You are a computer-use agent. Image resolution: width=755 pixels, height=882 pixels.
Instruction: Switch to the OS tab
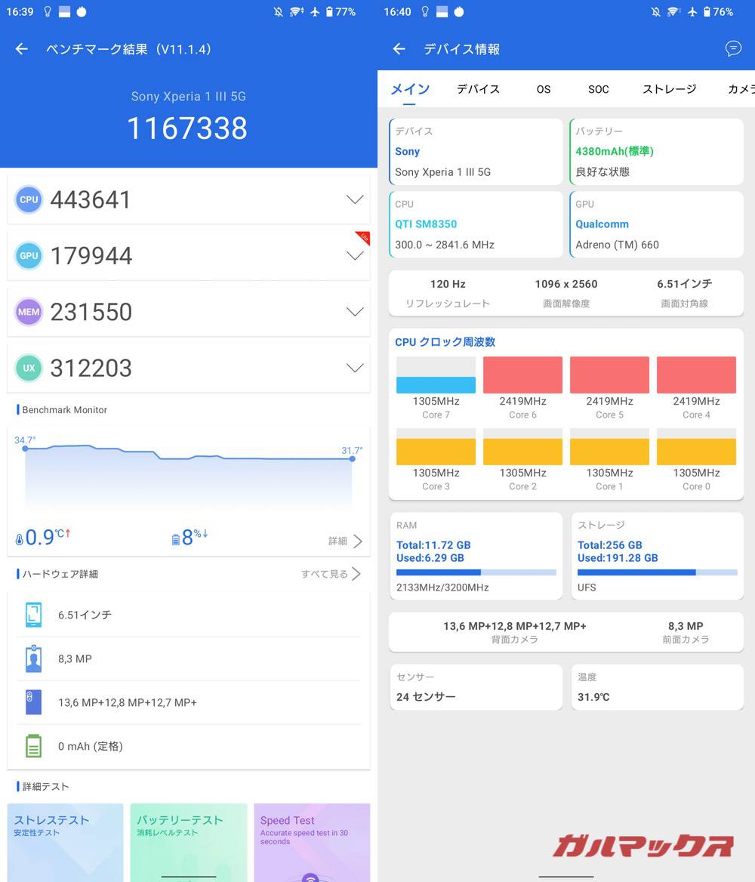544,89
